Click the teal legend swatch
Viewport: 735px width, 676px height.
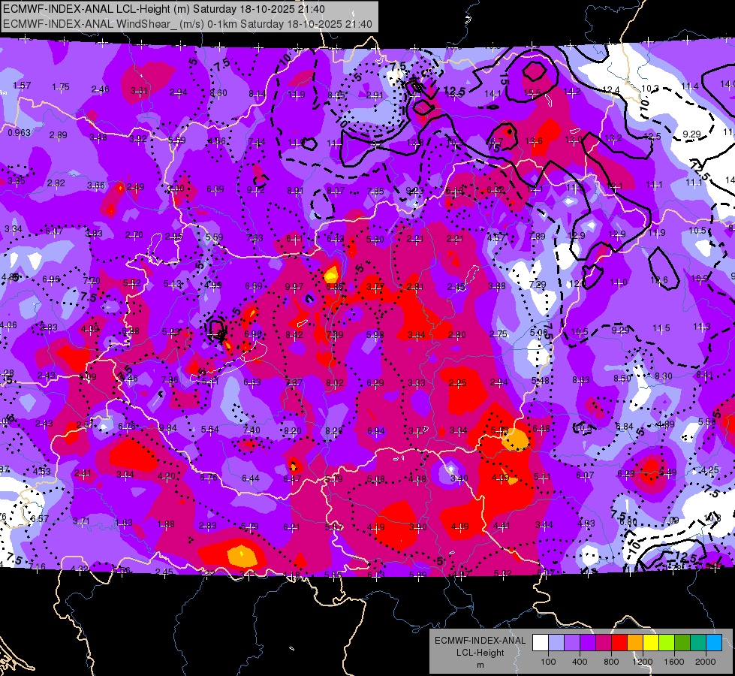[698, 643]
